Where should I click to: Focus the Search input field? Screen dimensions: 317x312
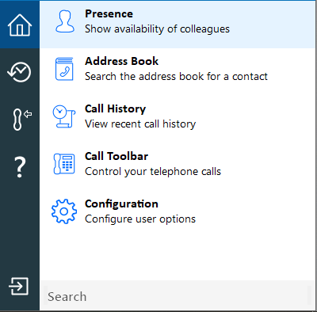178,296
